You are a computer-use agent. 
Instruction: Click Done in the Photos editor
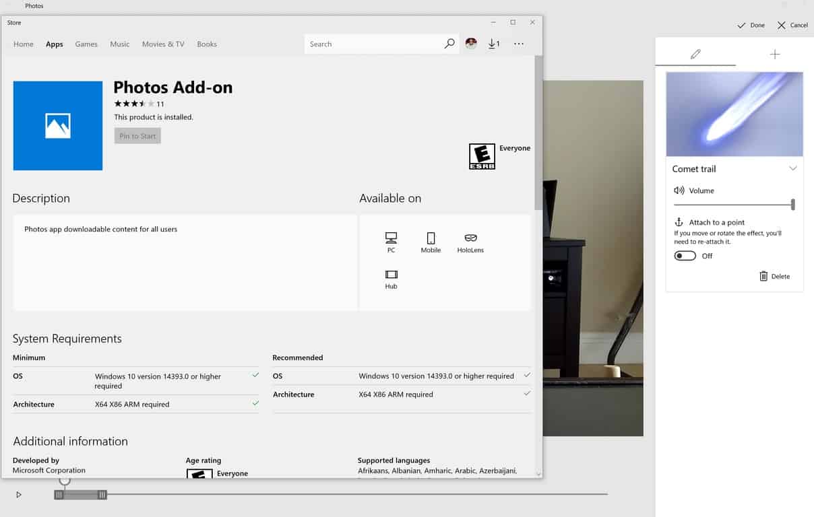(751, 25)
